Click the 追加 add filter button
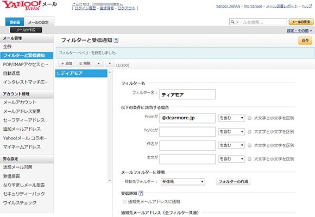 66,63
